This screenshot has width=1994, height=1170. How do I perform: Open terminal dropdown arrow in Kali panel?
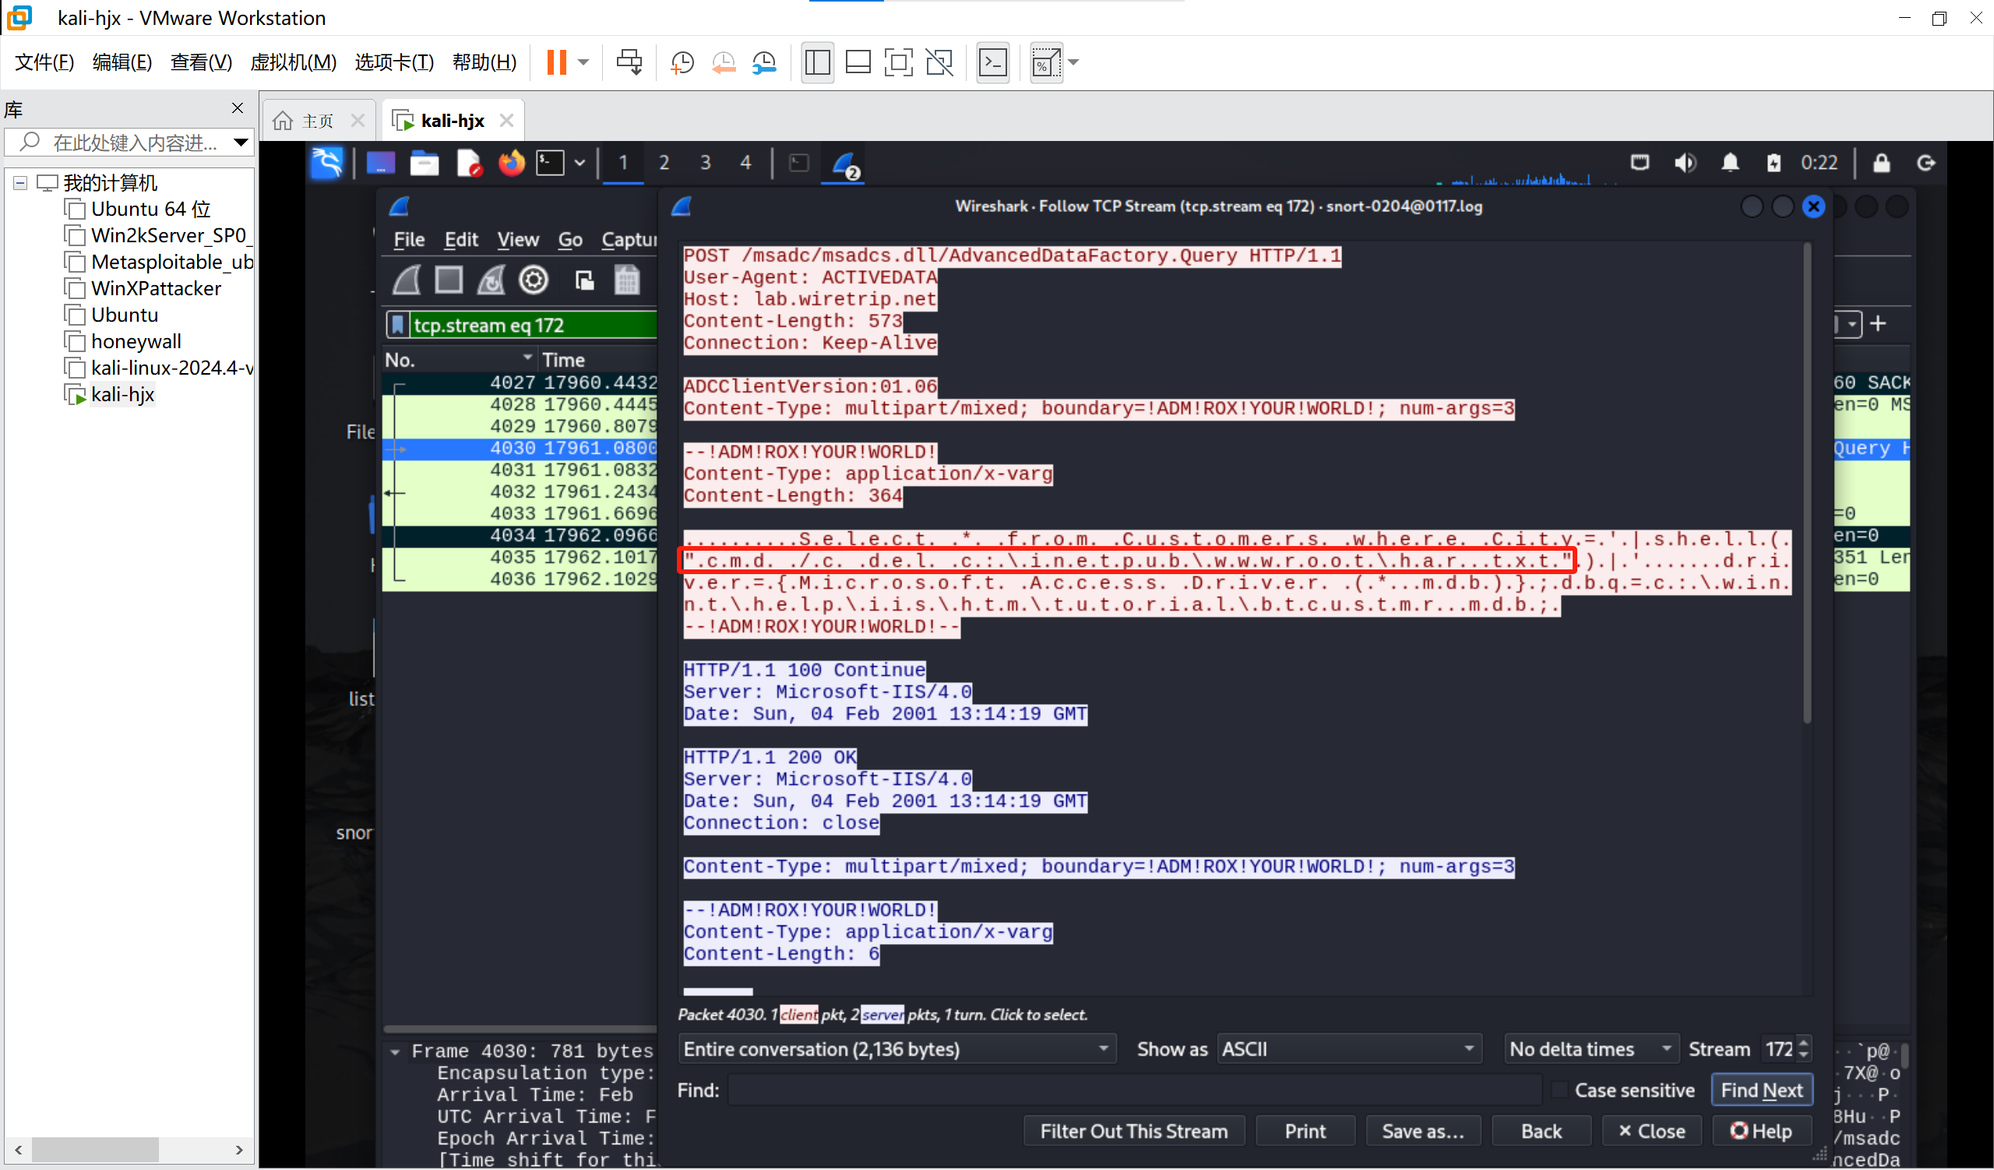click(580, 164)
